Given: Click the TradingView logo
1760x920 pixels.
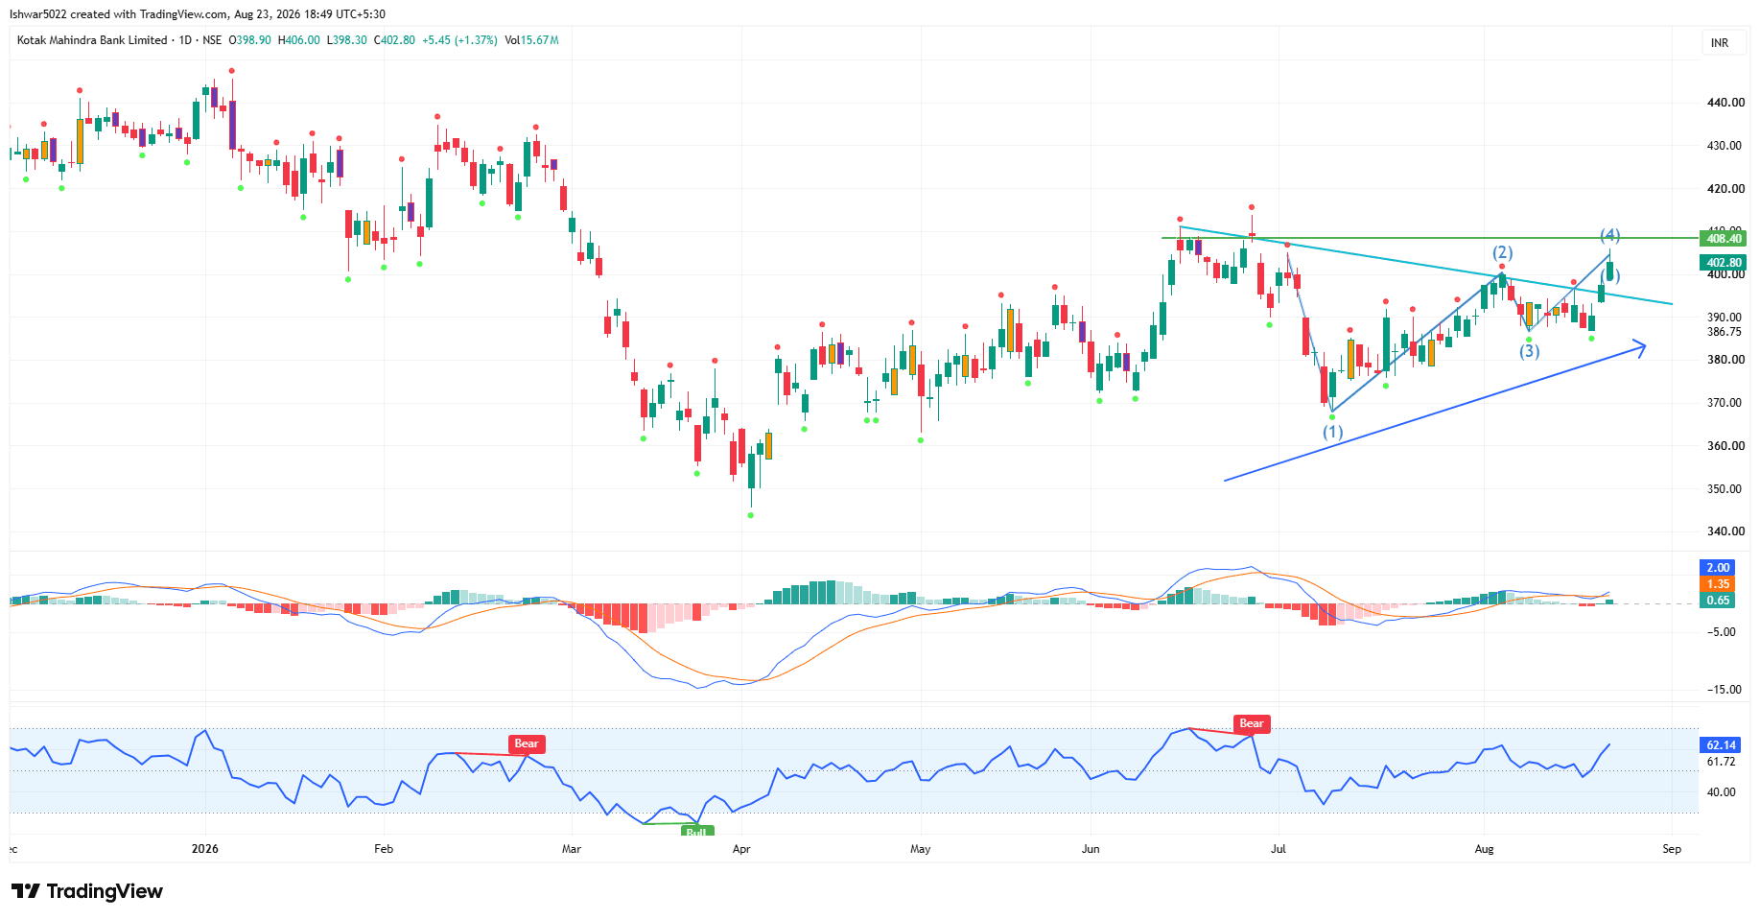Looking at the screenshot, I should click(x=87, y=891).
